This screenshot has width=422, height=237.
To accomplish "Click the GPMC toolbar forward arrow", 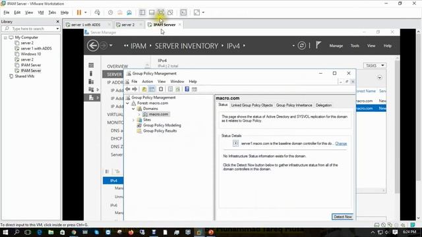I will click(135, 90).
